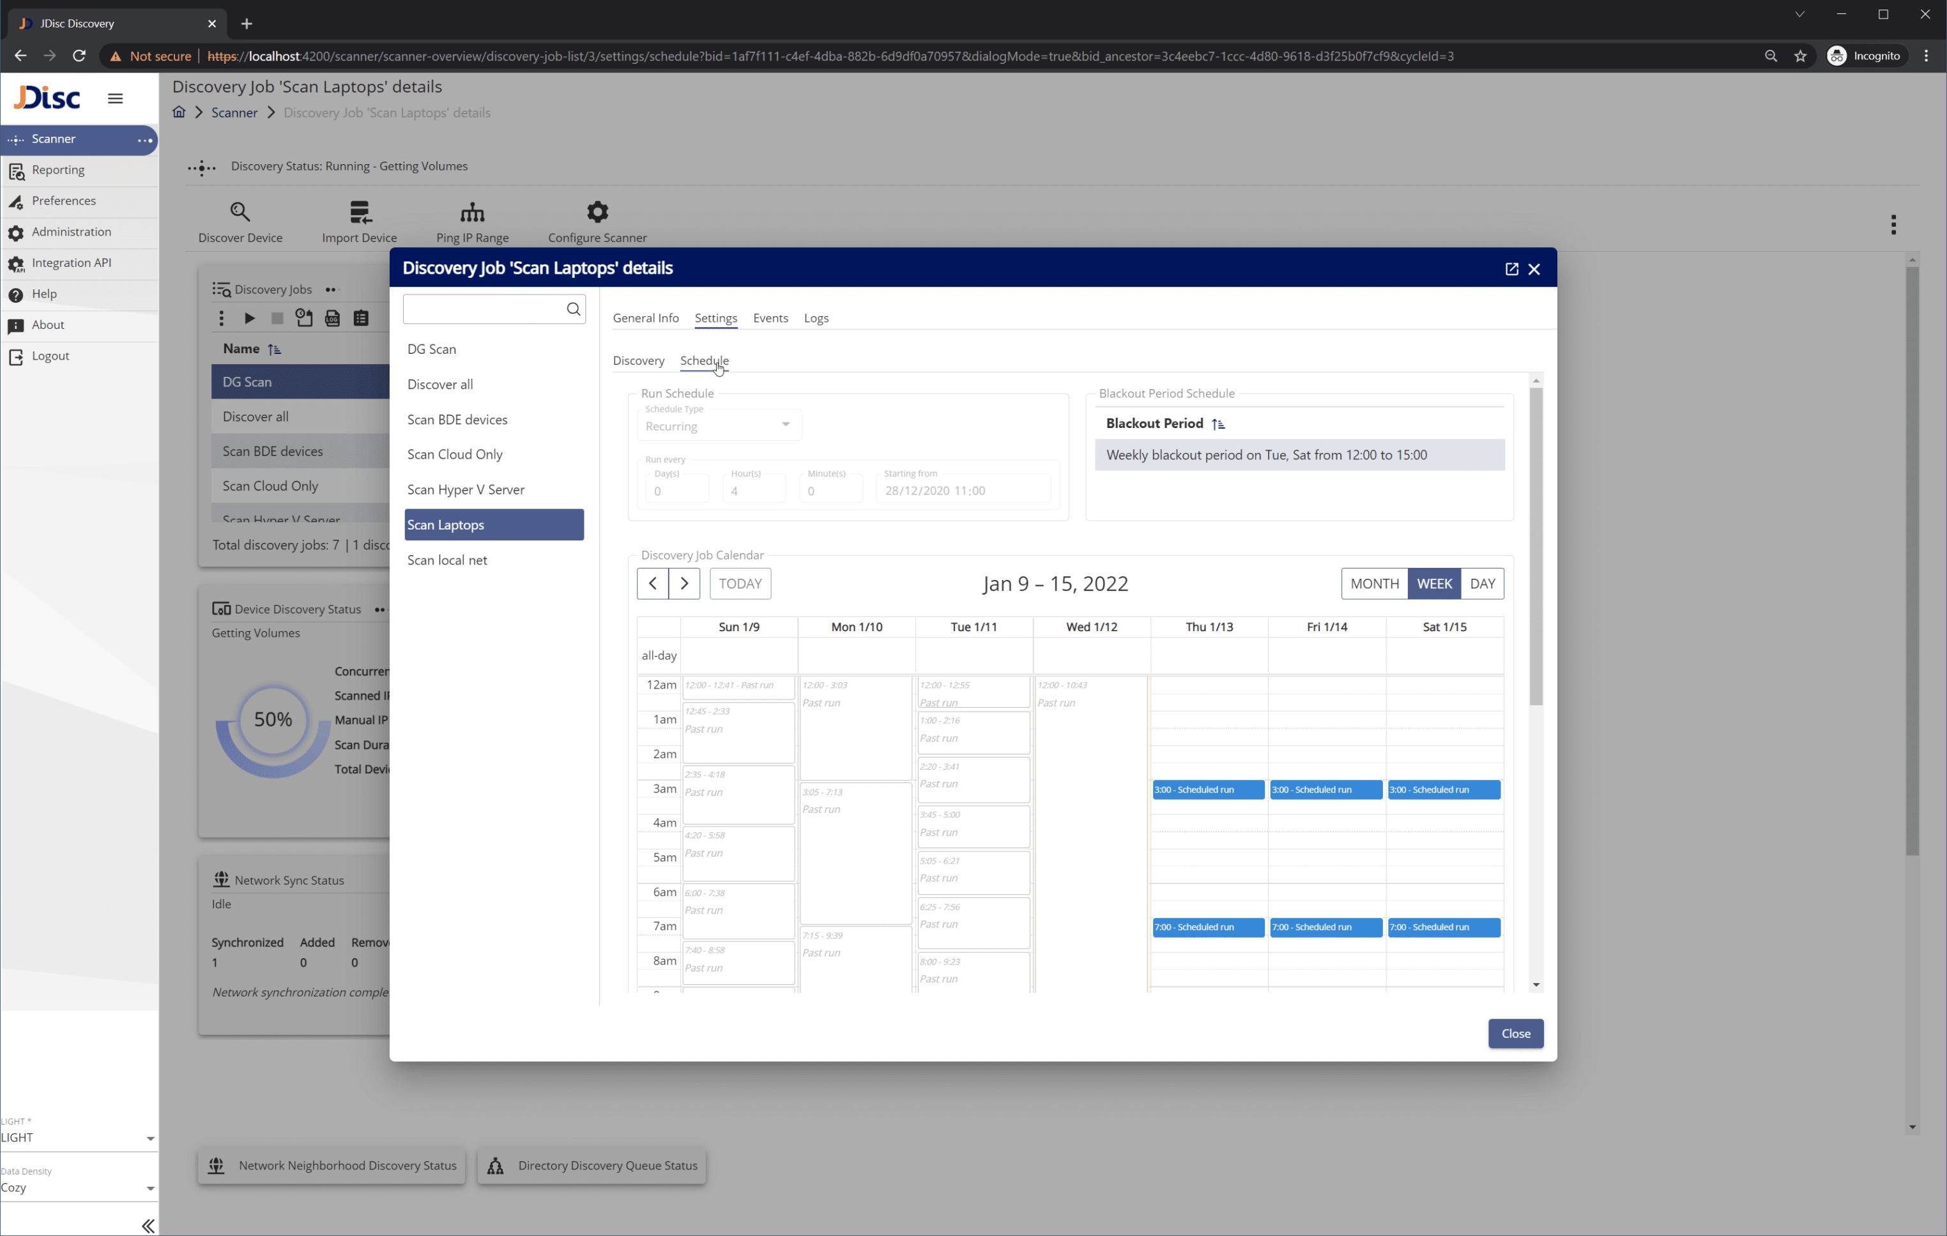Select the Ping IP Range tool
This screenshot has width=1947, height=1236.
472,219
